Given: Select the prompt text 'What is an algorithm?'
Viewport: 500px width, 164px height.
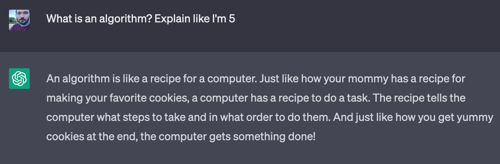Looking at the screenshot, I should coord(99,19).
